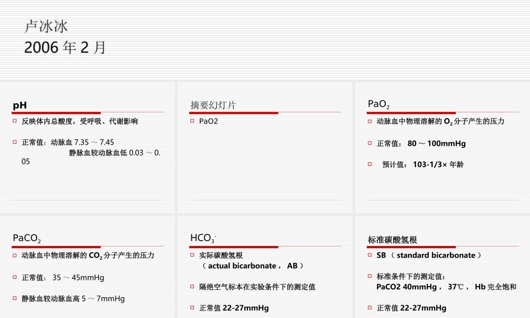Select the bullet before 实际碳酸氢根

point(191,255)
